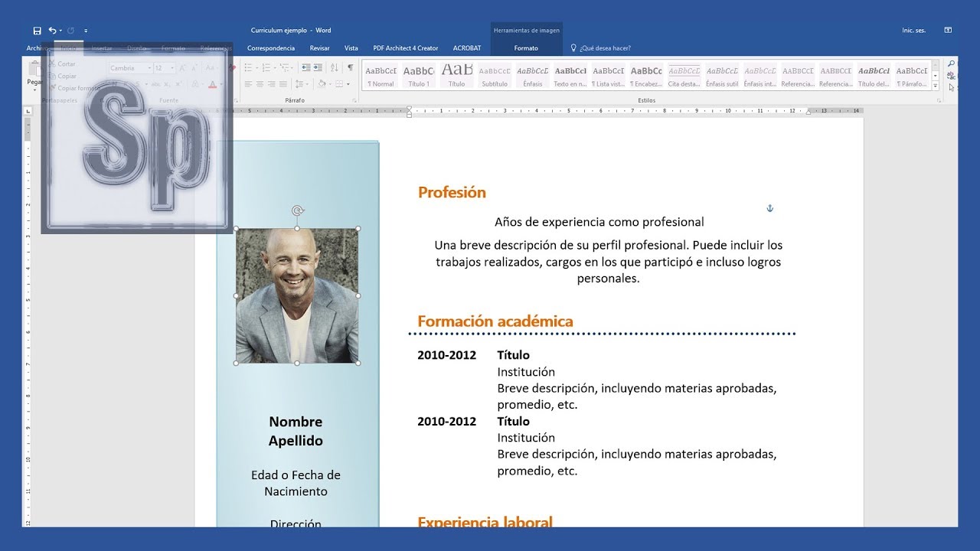Justify the paragraph text
Viewport: 980px width, 551px height.
click(x=283, y=84)
